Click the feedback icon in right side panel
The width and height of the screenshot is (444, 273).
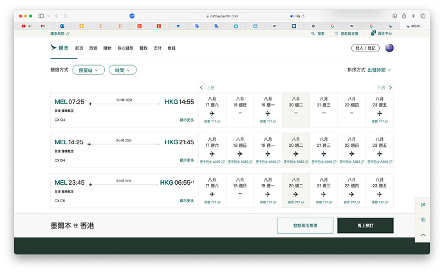423,205
